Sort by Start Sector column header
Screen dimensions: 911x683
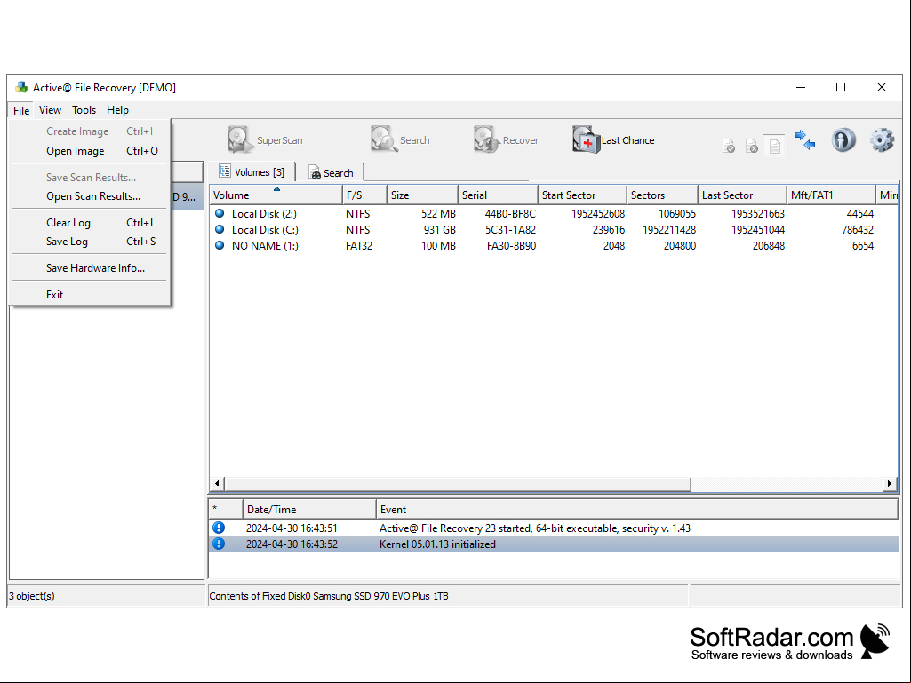coord(583,195)
